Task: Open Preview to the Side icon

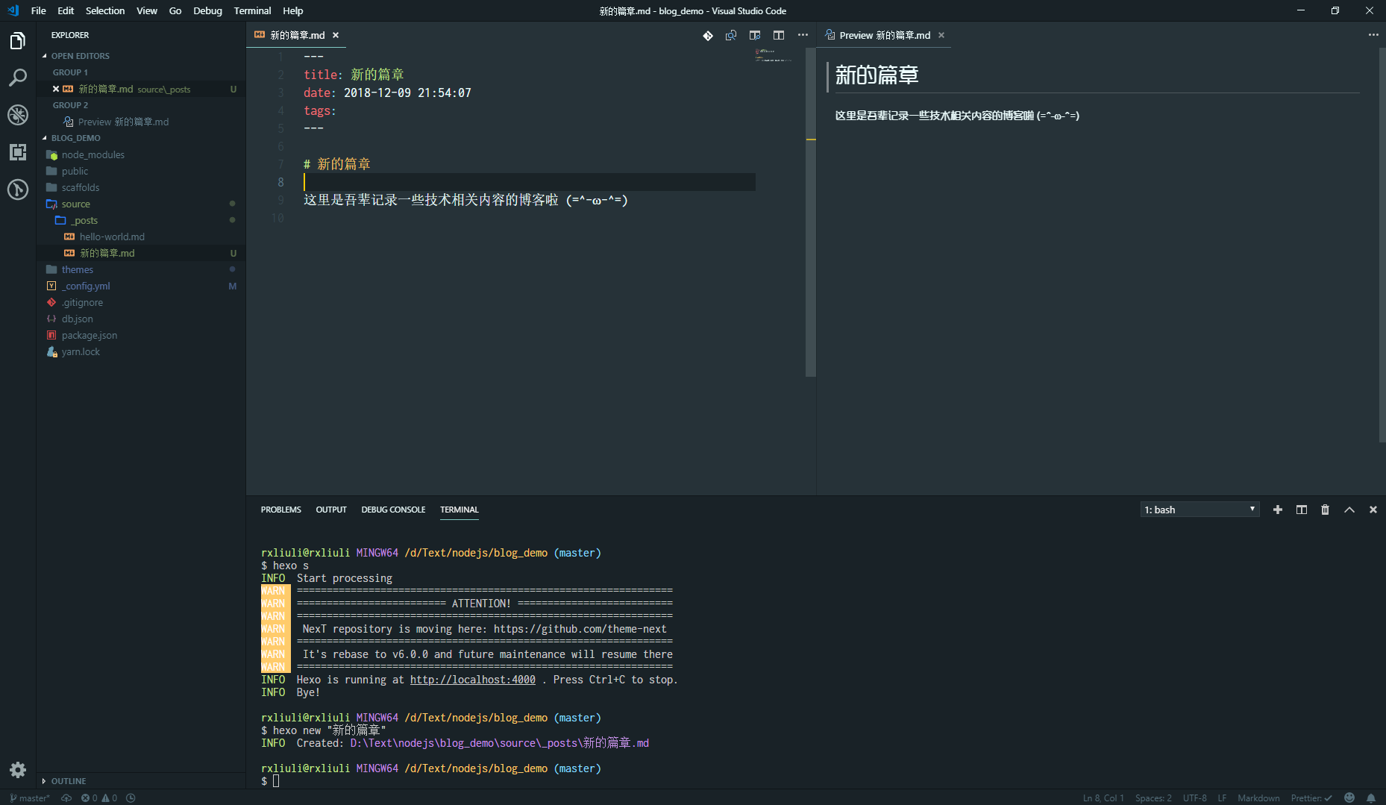Action: pyautogui.click(x=755, y=35)
